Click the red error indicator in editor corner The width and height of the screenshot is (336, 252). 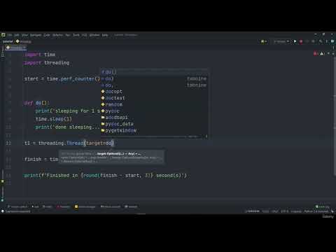pyautogui.click(x=315, y=54)
